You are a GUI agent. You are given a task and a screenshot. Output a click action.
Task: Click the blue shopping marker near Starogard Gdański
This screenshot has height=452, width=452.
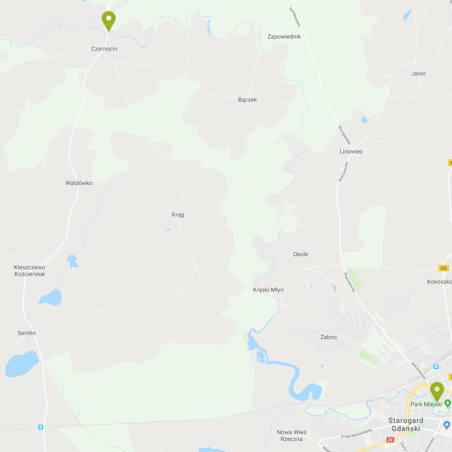pyautogui.click(x=447, y=425)
